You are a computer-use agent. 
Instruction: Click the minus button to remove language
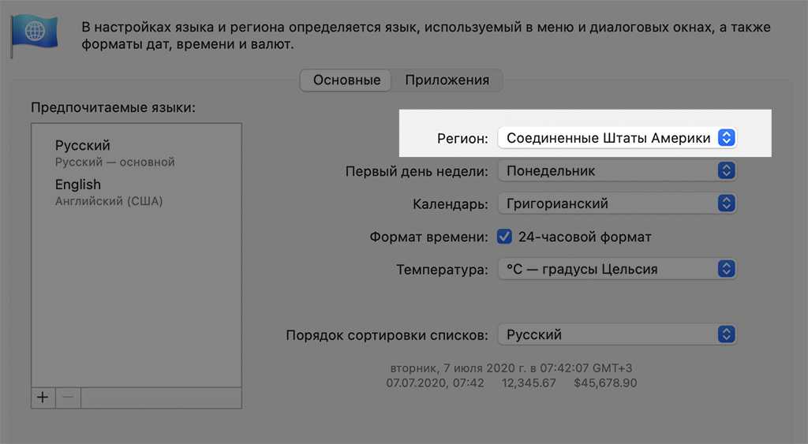click(x=68, y=397)
